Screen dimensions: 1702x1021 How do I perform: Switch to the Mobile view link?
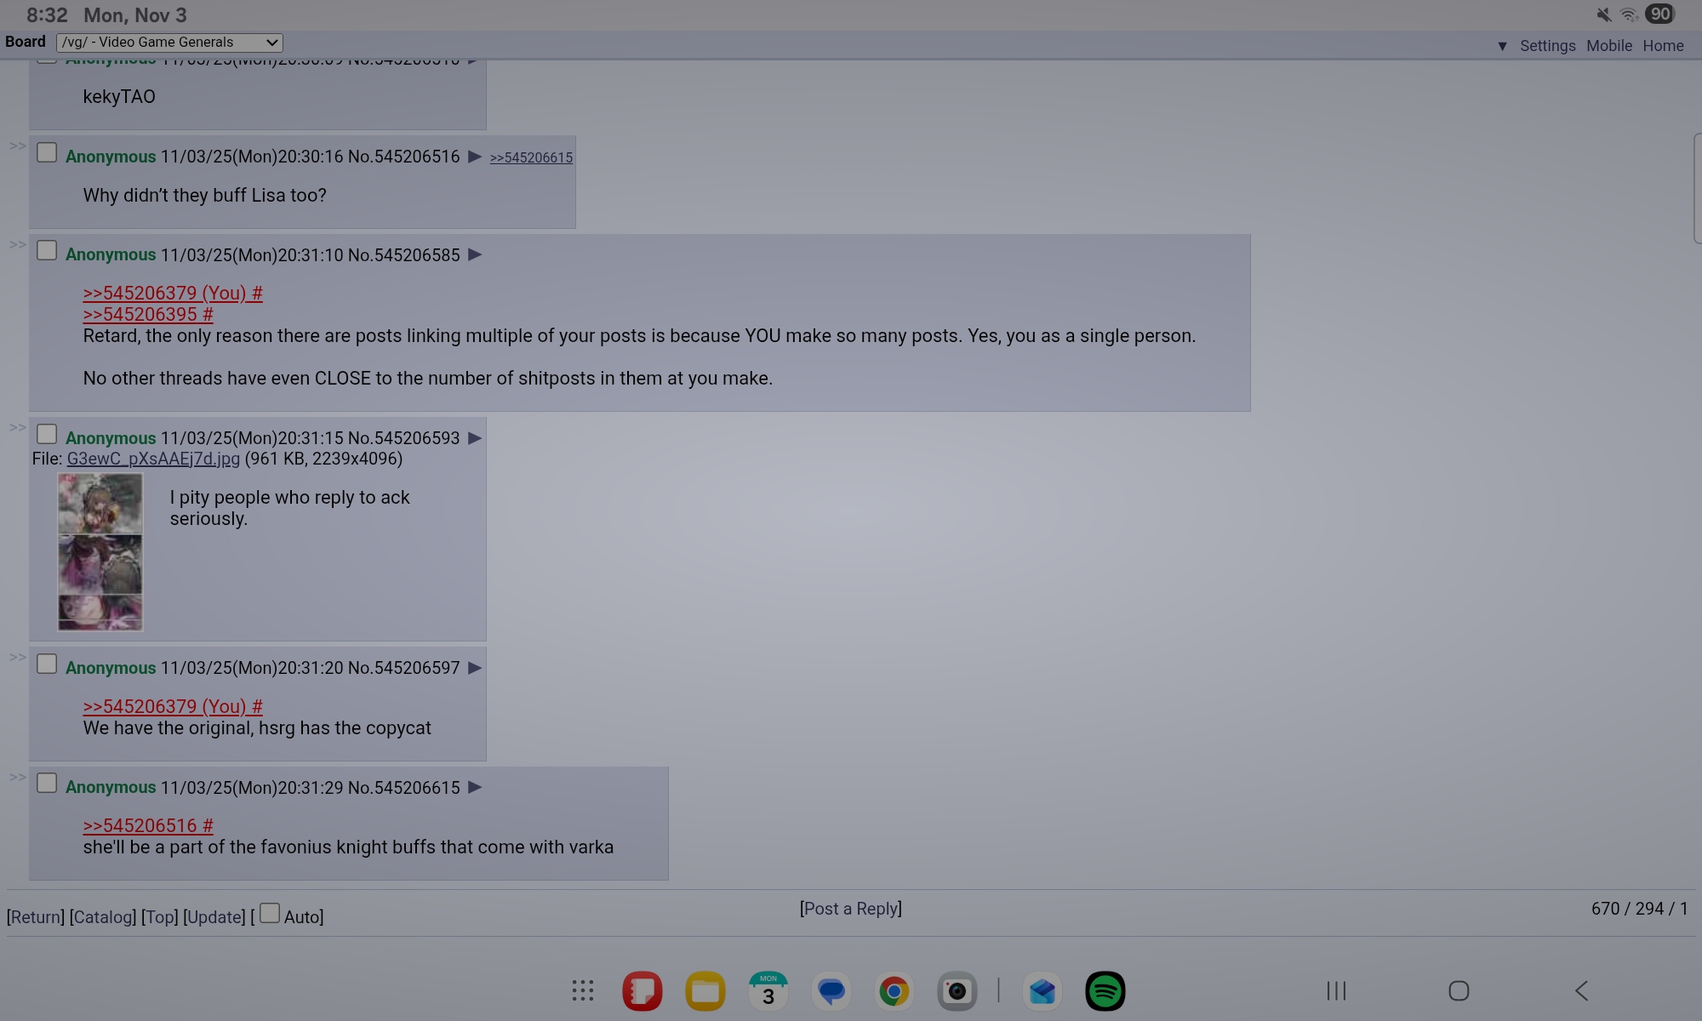[x=1608, y=46]
